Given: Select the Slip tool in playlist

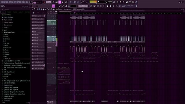Looking at the screenshot, I should pyautogui.click(x=46, y=9).
